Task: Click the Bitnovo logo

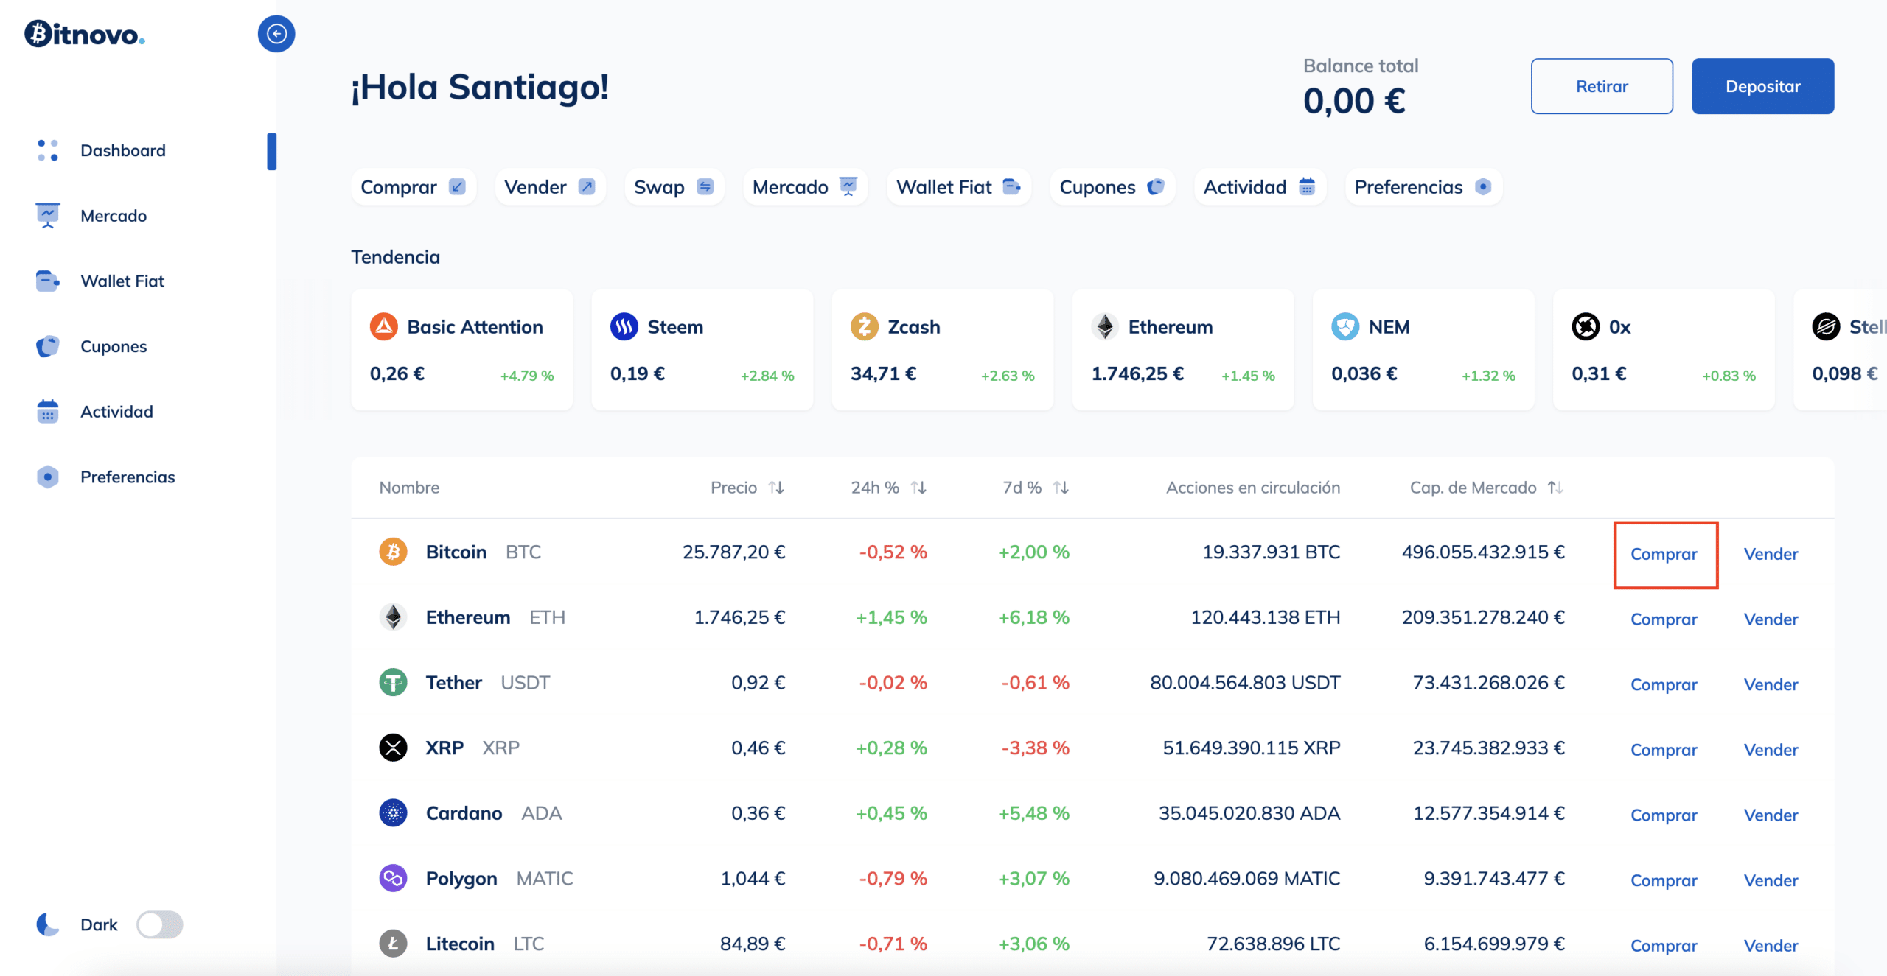Action: [x=85, y=34]
